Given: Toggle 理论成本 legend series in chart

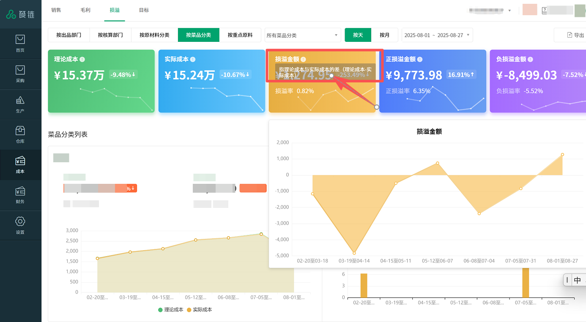Looking at the screenshot, I should (x=171, y=310).
